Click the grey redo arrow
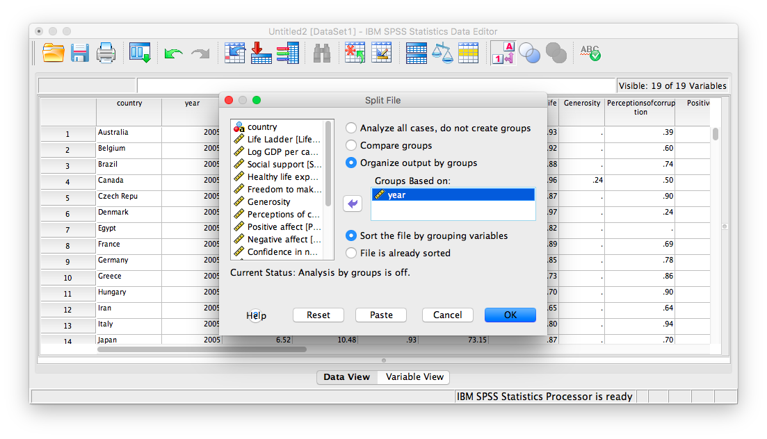The height and width of the screenshot is (439, 767). coord(200,53)
